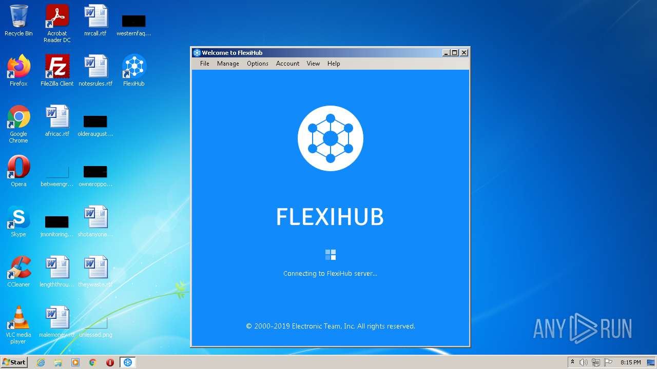Select Acrobat Reader DC desktop icon
Screen dimensions: 657x369
tap(57, 24)
